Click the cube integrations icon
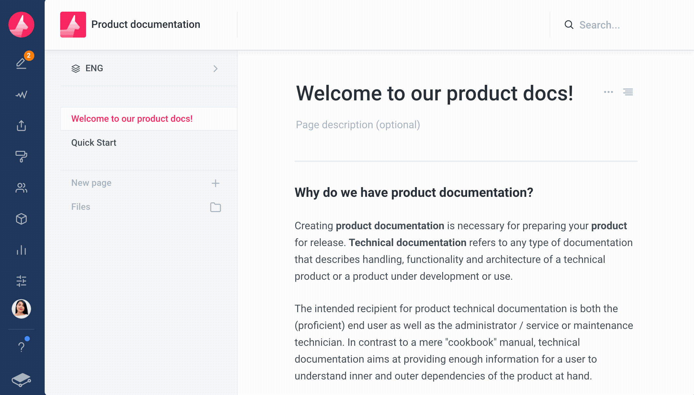The width and height of the screenshot is (694, 395). point(21,219)
